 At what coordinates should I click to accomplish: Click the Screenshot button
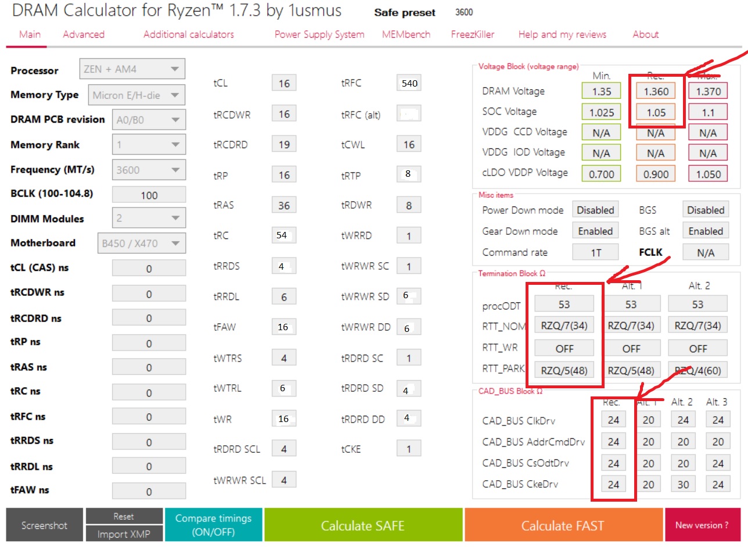45,525
